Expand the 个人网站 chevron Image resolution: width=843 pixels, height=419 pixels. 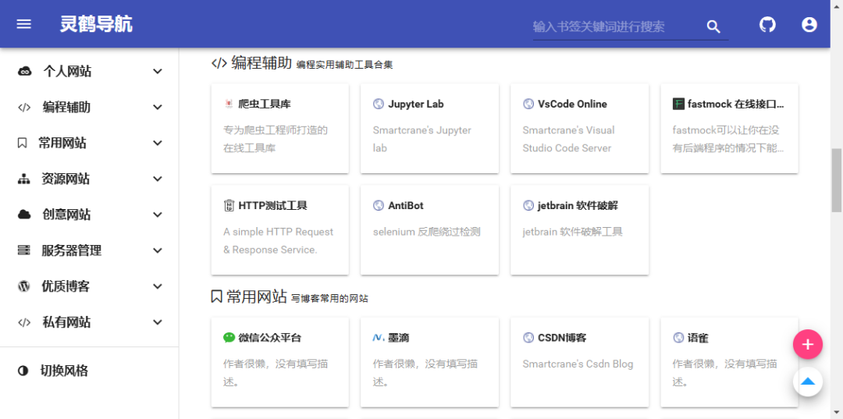point(158,72)
